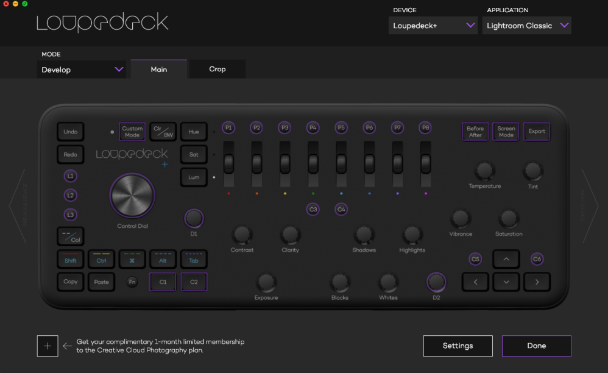Select the Exposure dial
This screenshot has height=373, width=608.
pos(266,283)
